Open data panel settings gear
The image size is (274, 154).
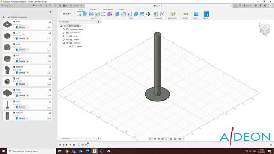click(x=51, y=12)
